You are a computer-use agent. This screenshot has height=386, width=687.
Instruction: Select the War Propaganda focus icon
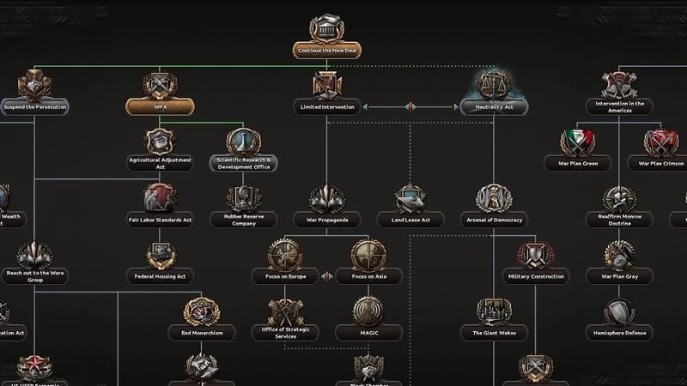(x=327, y=198)
